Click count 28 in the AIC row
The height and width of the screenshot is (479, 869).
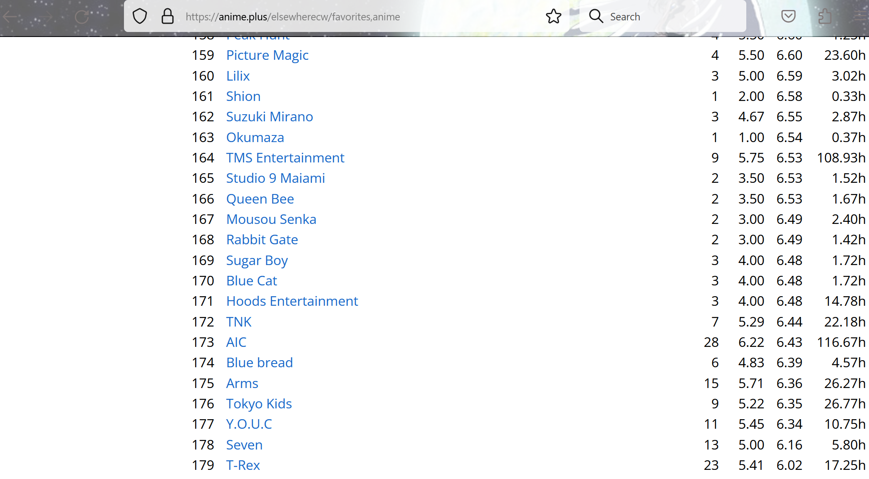pyautogui.click(x=711, y=342)
